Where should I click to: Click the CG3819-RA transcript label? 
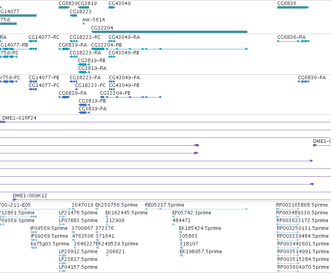92,68
